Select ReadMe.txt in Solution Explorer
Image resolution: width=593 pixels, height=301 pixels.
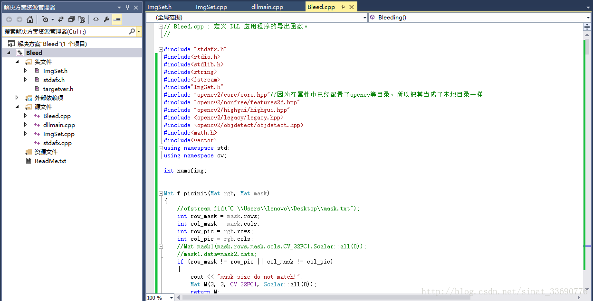[x=50, y=161]
